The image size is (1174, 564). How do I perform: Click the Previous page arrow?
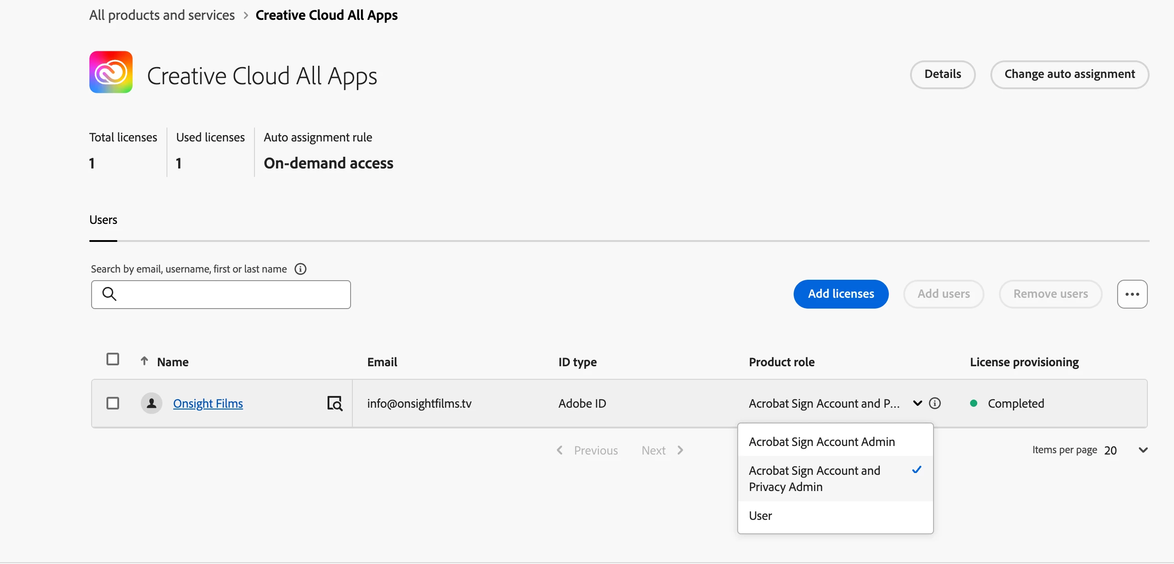pos(559,450)
